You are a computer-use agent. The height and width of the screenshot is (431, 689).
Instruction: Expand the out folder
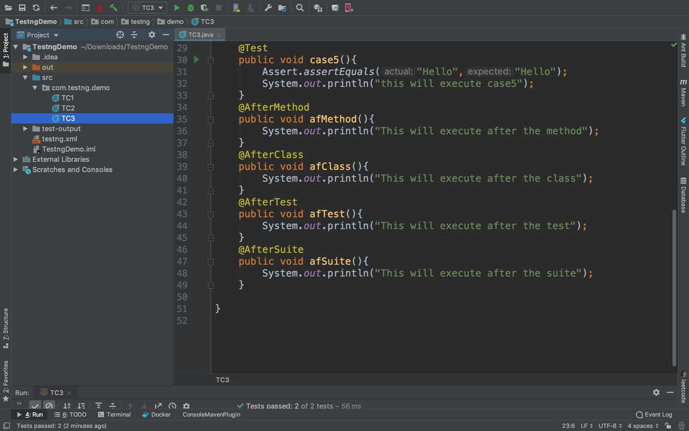(x=25, y=67)
